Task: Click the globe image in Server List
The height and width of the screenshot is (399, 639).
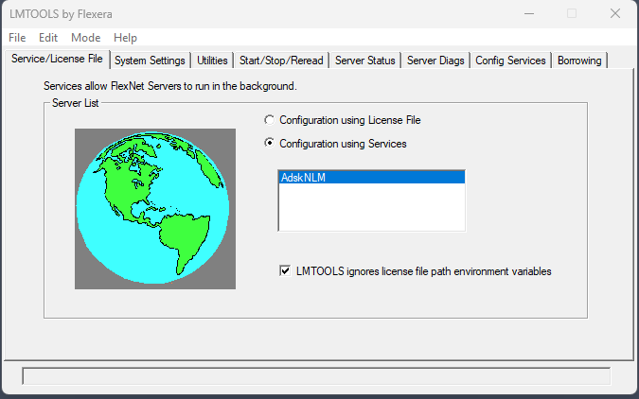Action: click(154, 208)
